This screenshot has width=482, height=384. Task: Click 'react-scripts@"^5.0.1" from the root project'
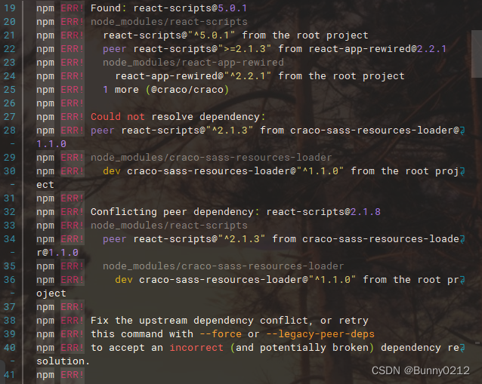click(236, 35)
